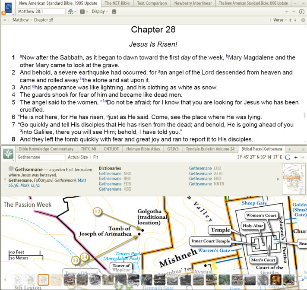The image size is (307, 290).
Task: Click the Bible text vertical scrollbar
Action: coord(304,115)
